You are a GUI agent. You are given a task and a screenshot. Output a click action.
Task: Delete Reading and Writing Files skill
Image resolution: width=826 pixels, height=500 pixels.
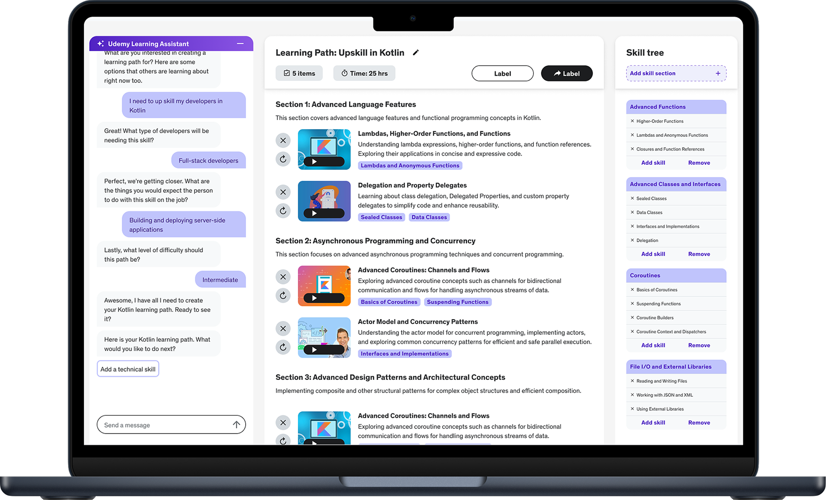click(x=632, y=381)
